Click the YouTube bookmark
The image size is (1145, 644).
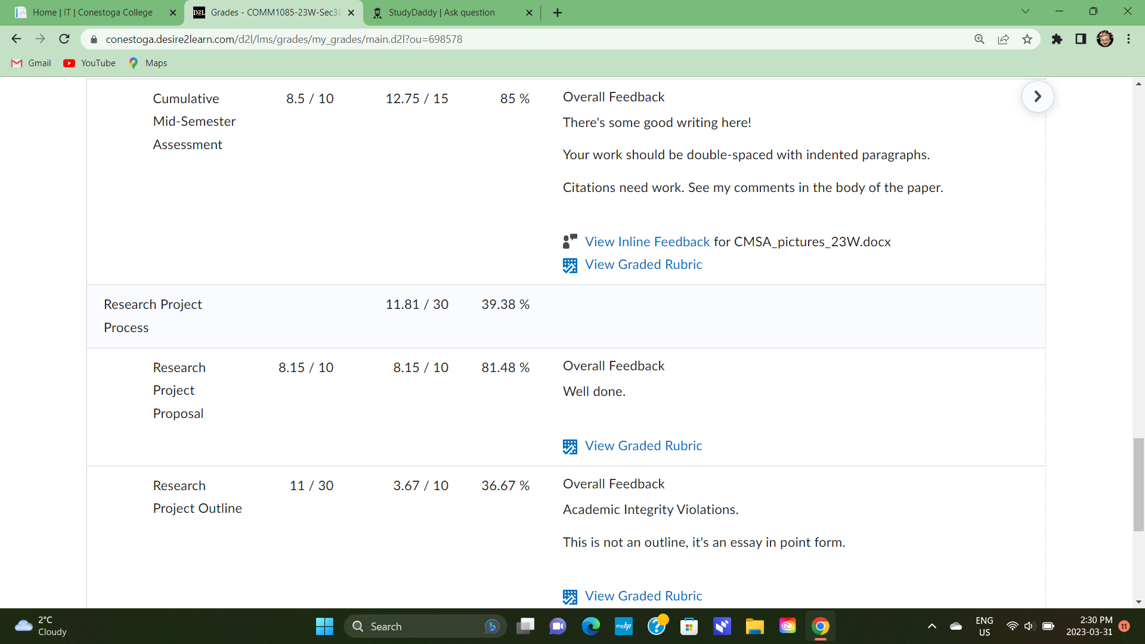[90, 63]
